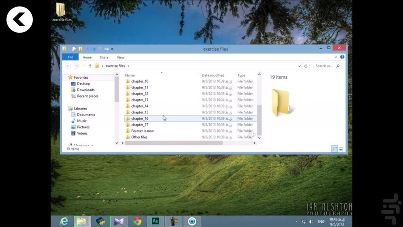Click the Visual Studio taskbar icon
403x227 pixels.
pos(119,221)
